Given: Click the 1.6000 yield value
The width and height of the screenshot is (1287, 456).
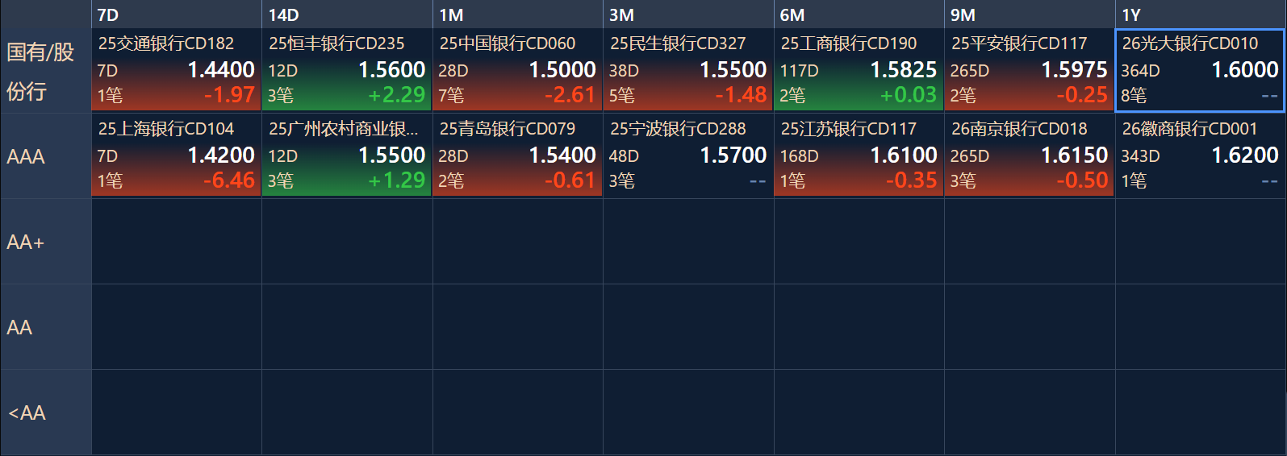Looking at the screenshot, I should [x=1245, y=70].
